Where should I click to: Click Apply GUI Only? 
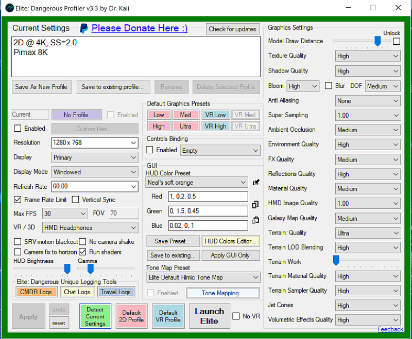(x=231, y=255)
